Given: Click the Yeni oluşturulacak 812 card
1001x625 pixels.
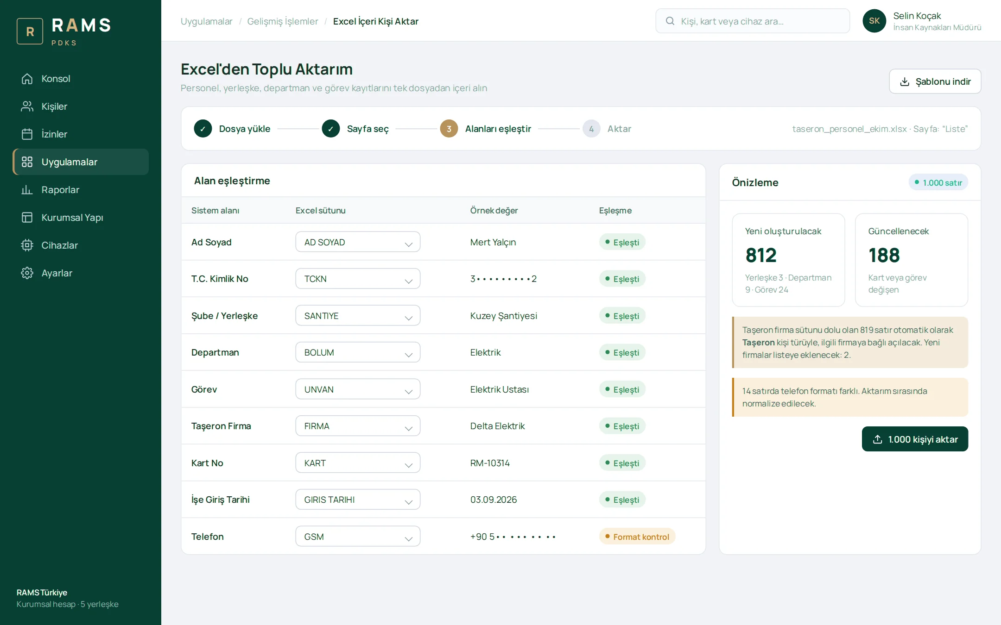Looking at the screenshot, I should click(x=788, y=260).
